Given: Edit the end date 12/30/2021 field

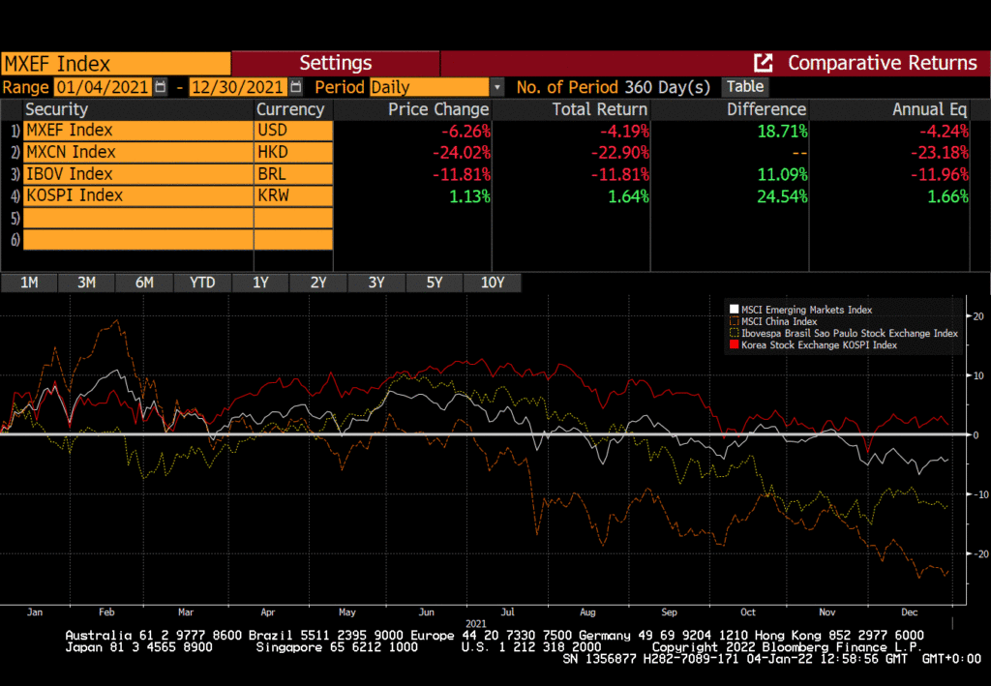Looking at the screenshot, I should pos(238,87).
